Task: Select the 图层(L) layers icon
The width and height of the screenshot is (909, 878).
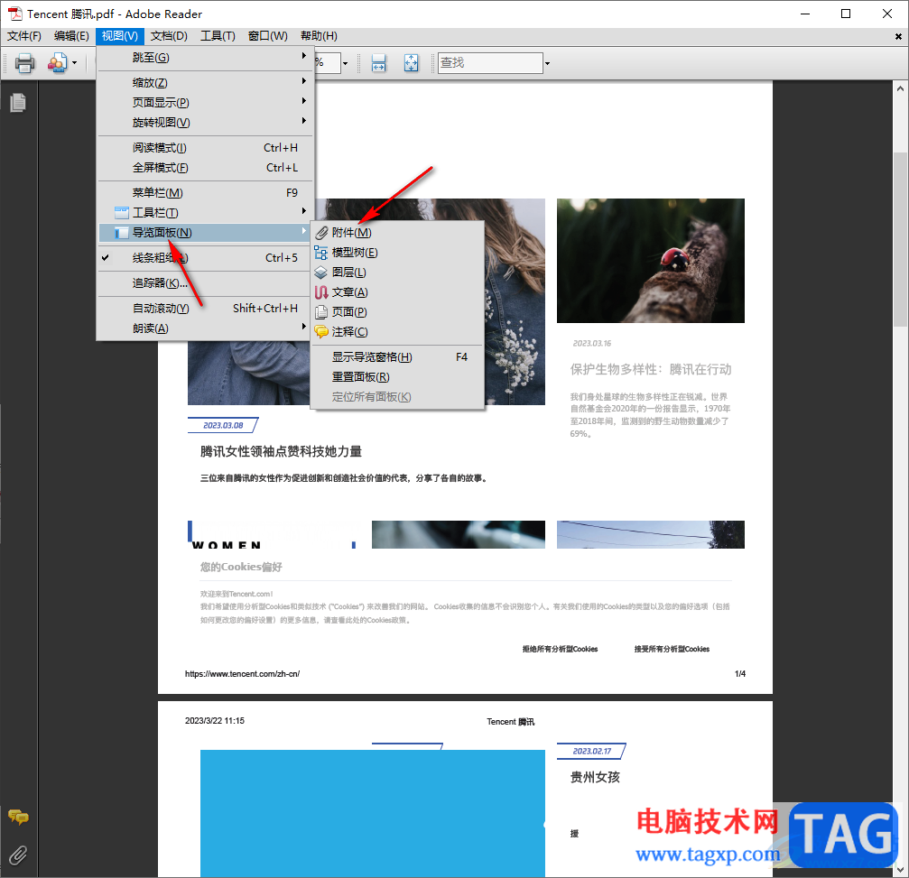Action: [x=321, y=273]
